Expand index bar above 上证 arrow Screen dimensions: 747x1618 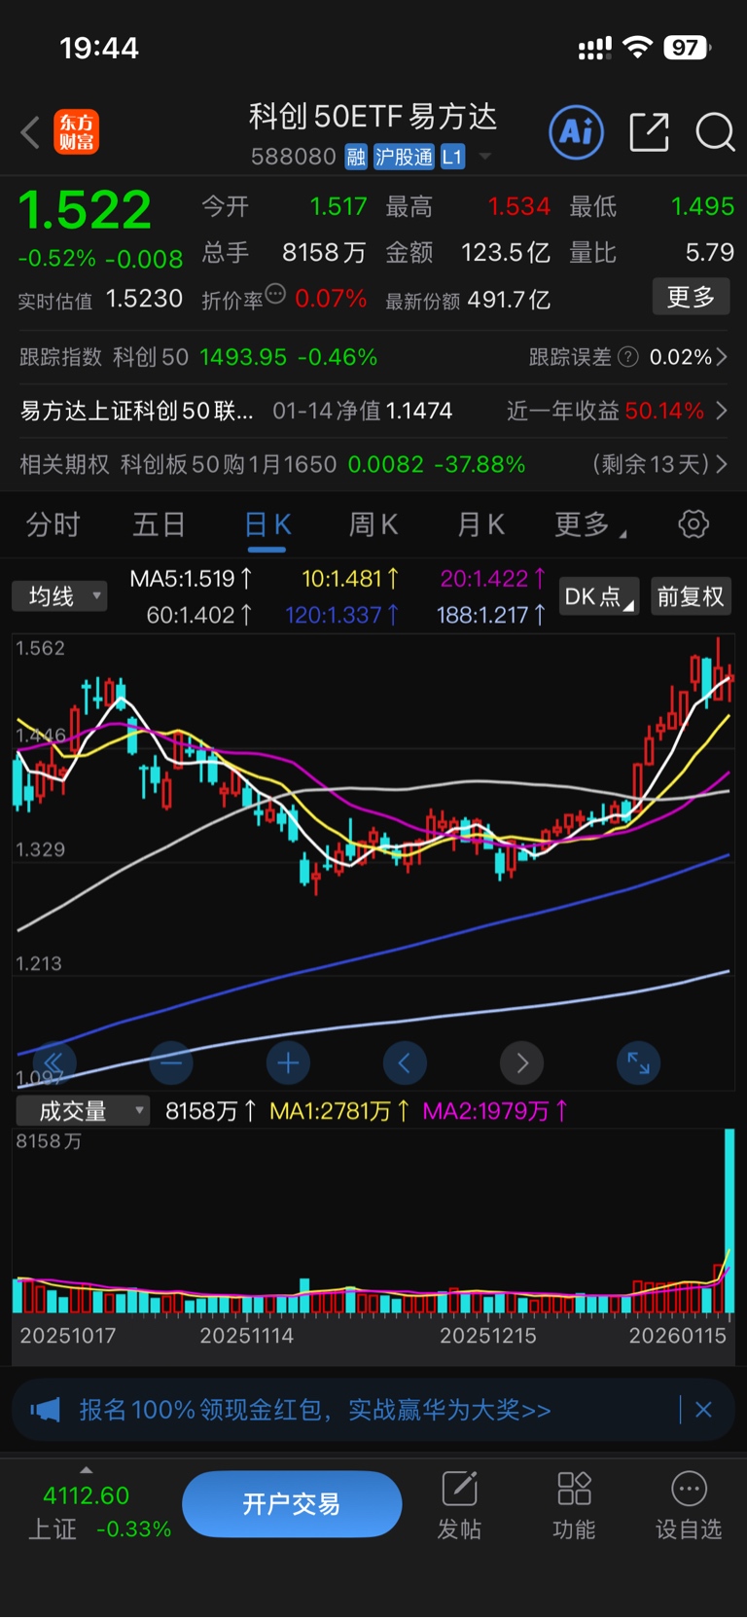pos(87,1469)
